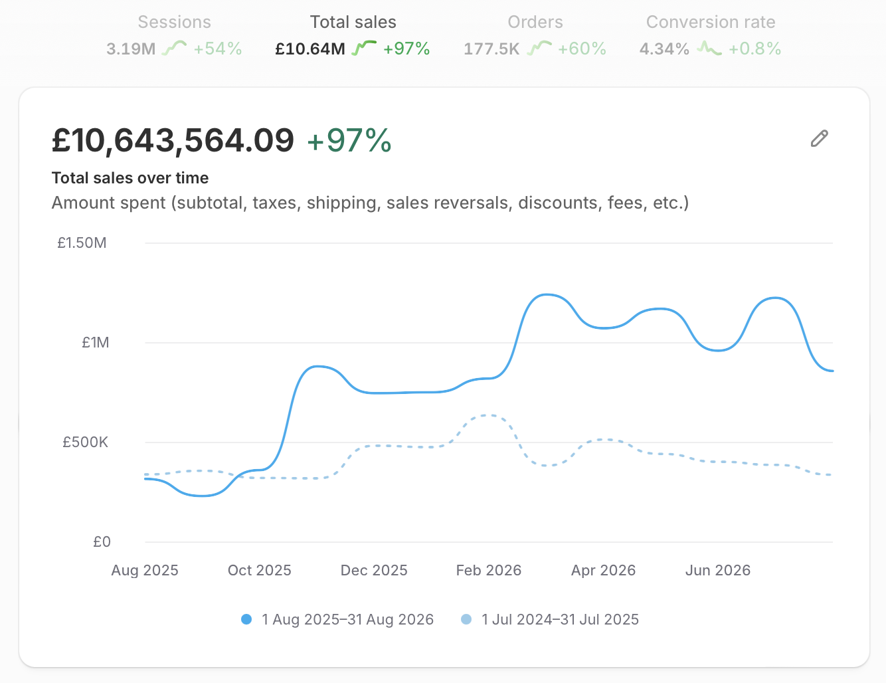Click the Jun 2026 axis label
The height and width of the screenshot is (683, 886).
pyautogui.click(x=718, y=570)
